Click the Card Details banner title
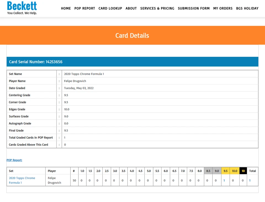Screen dimensions: 265x202 [132, 36]
